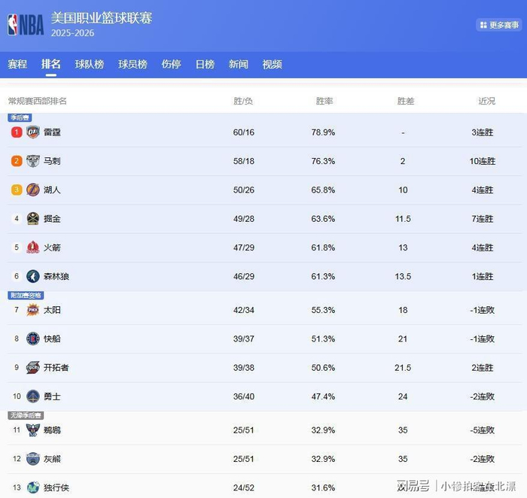Click the 勇士 team logo
Image resolution: width=527 pixels, height=498 pixels.
[33, 396]
